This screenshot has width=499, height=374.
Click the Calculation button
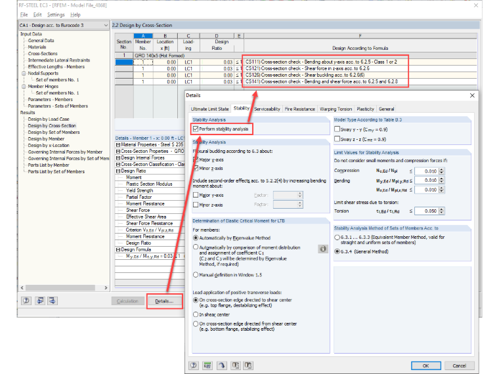click(x=127, y=301)
